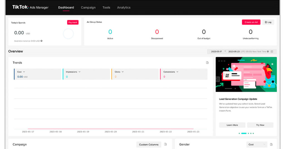Select the active carousel indicator
The width and height of the screenshot is (285, 149).
(244, 133)
